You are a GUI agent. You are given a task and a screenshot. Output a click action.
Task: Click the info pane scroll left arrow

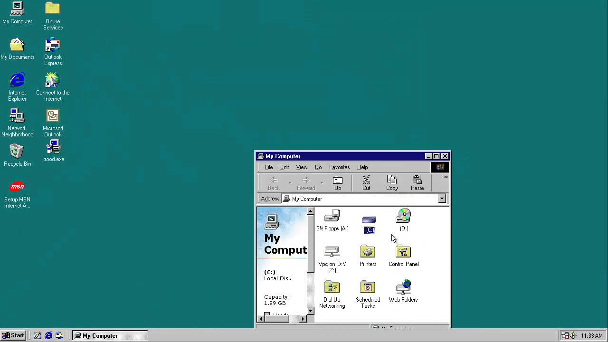261,319
